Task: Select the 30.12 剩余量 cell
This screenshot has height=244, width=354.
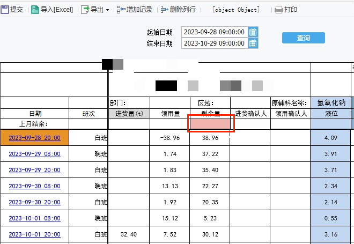Action: pos(210,234)
